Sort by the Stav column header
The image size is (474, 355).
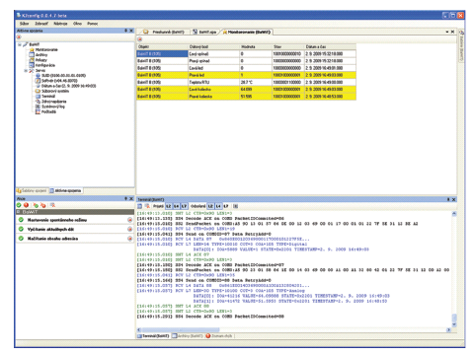coord(288,46)
